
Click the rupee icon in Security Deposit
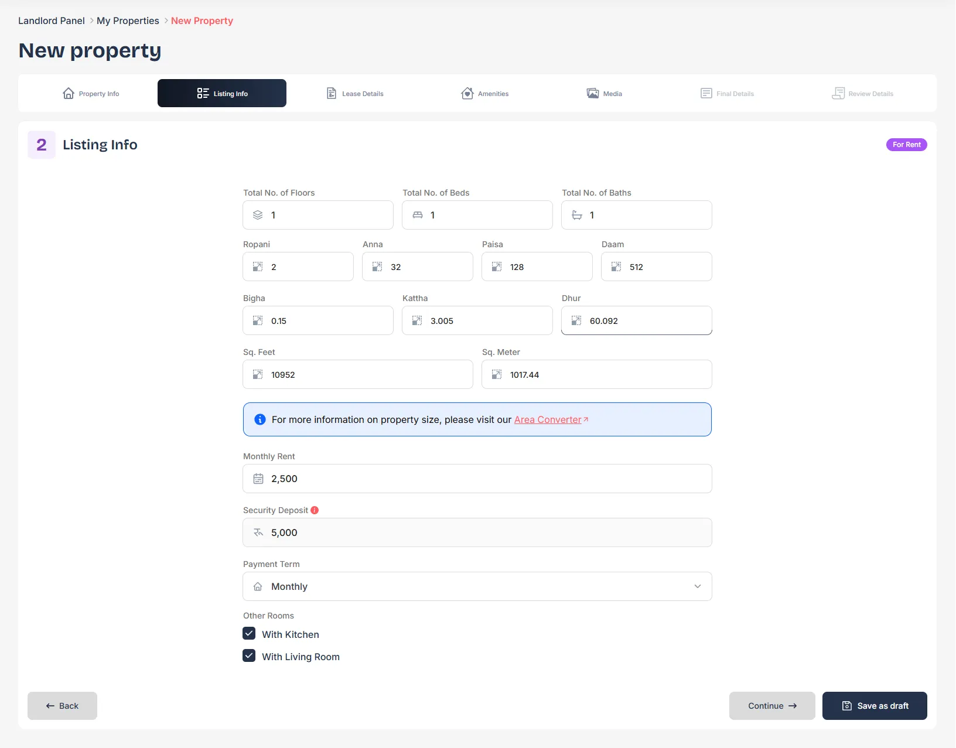tap(258, 532)
